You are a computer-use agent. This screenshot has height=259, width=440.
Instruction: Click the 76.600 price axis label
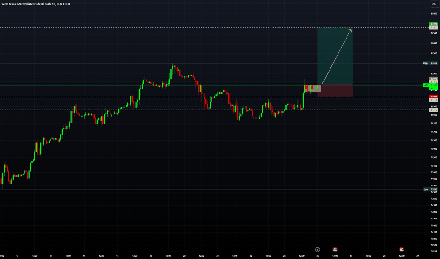(x=433, y=199)
